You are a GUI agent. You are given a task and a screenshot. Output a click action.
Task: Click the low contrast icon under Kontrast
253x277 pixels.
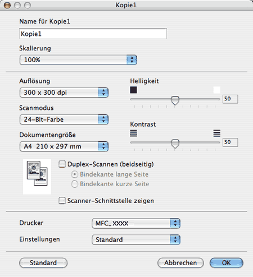pos(133,133)
